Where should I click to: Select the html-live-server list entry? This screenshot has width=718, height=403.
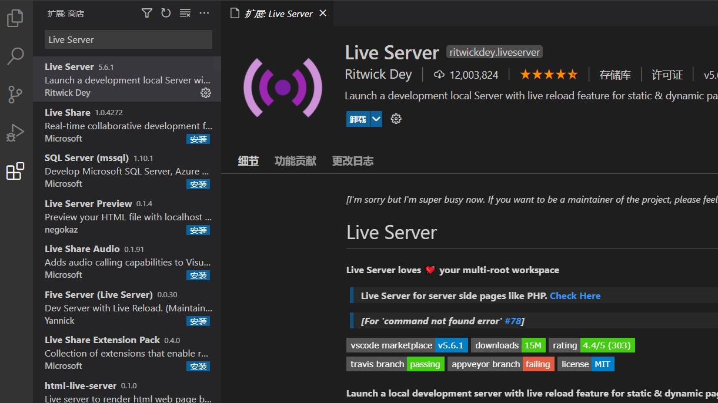(x=127, y=389)
